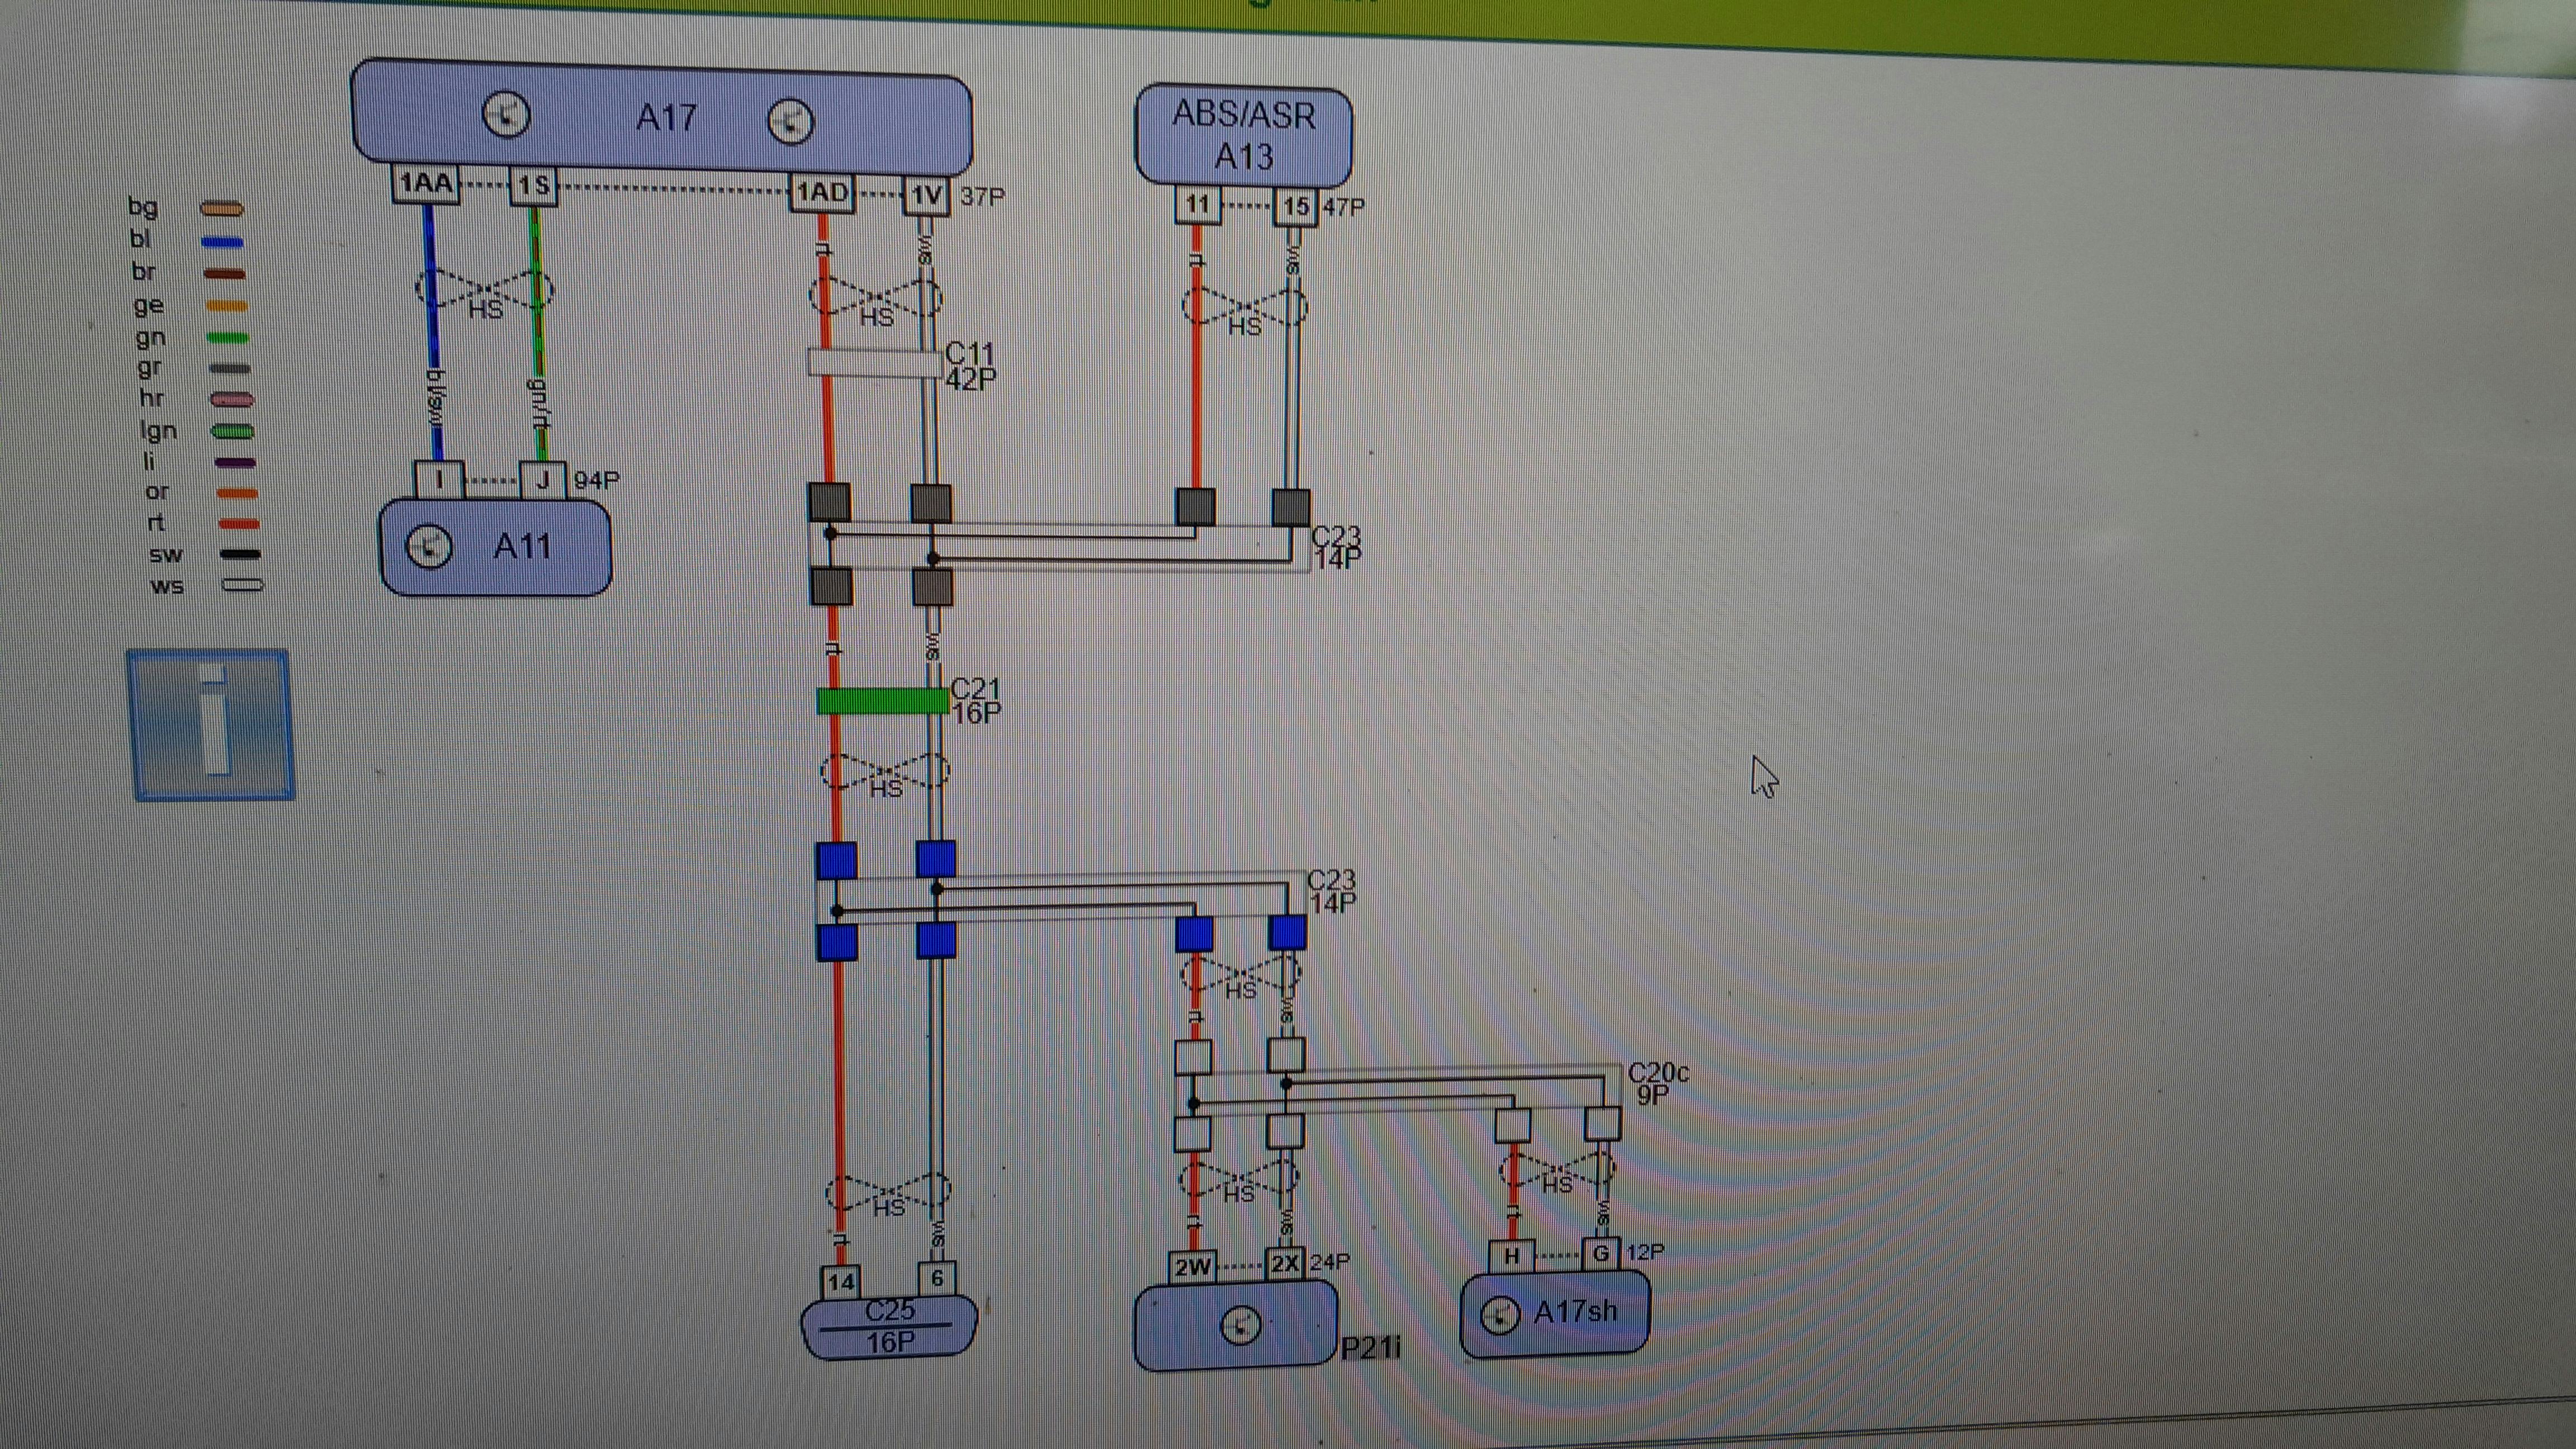Click pin 1AA on A17 connector
The height and width of the screenshot is (1449, 2576).
pos(426,184)
